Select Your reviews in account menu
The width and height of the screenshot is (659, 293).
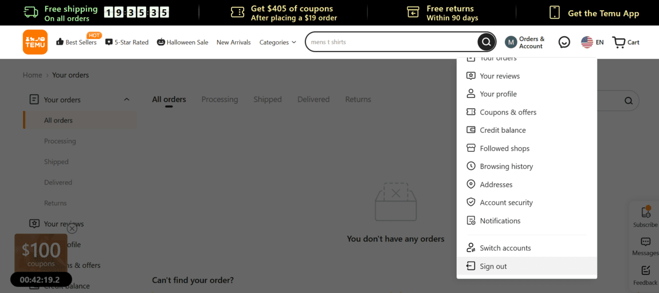pos(527,76)
